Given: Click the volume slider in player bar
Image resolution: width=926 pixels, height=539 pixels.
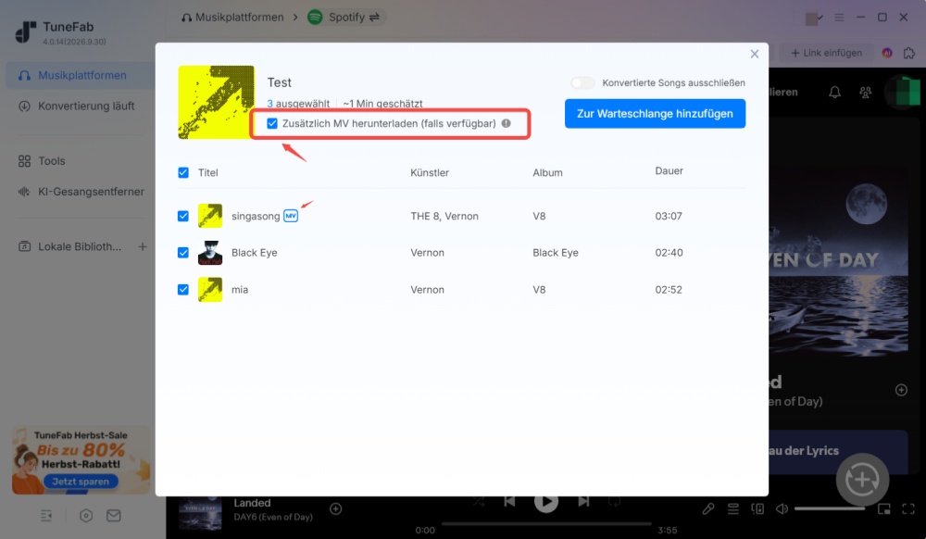Looking at the screenshot, I should click(829, 508).
